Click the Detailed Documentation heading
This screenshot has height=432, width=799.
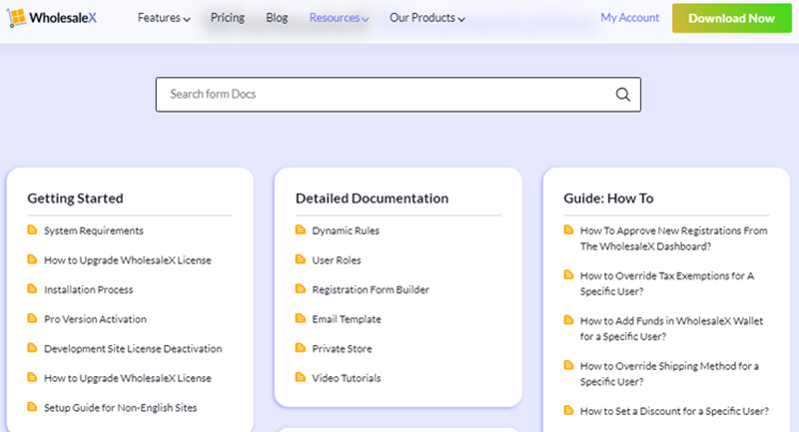coord(372,198)
